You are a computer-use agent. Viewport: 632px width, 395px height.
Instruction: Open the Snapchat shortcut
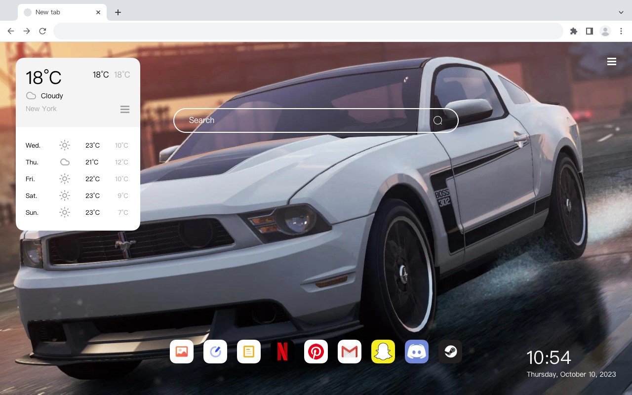click(x=383, y=352)
